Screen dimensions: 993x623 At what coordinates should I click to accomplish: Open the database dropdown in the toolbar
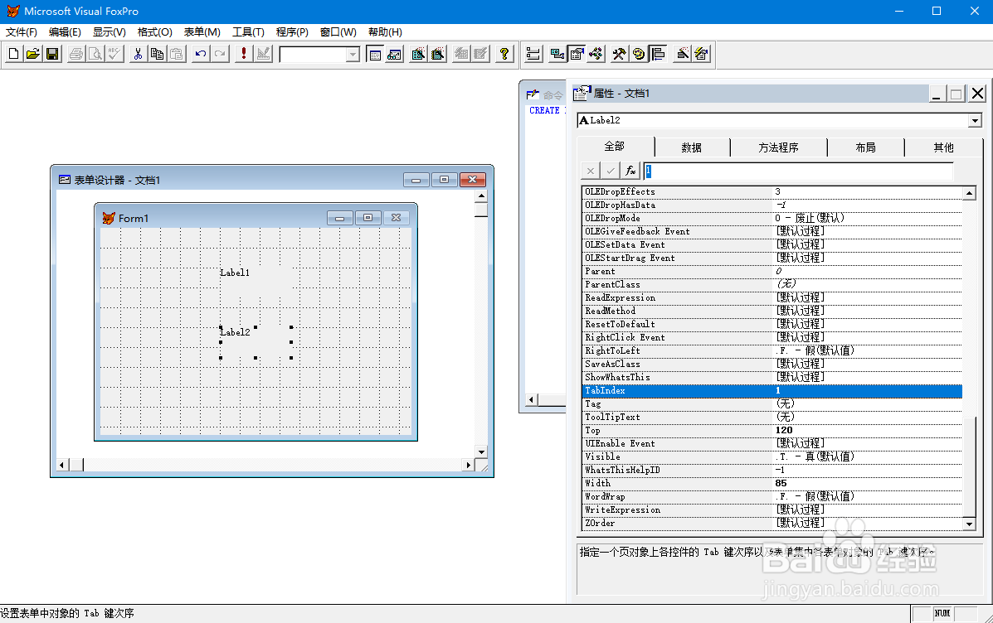coord(353,55)
